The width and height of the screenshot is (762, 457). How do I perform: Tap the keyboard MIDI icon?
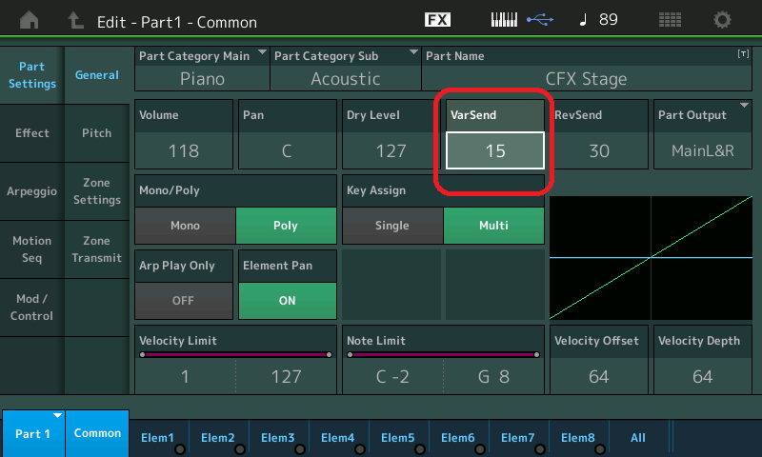(510, 20)
